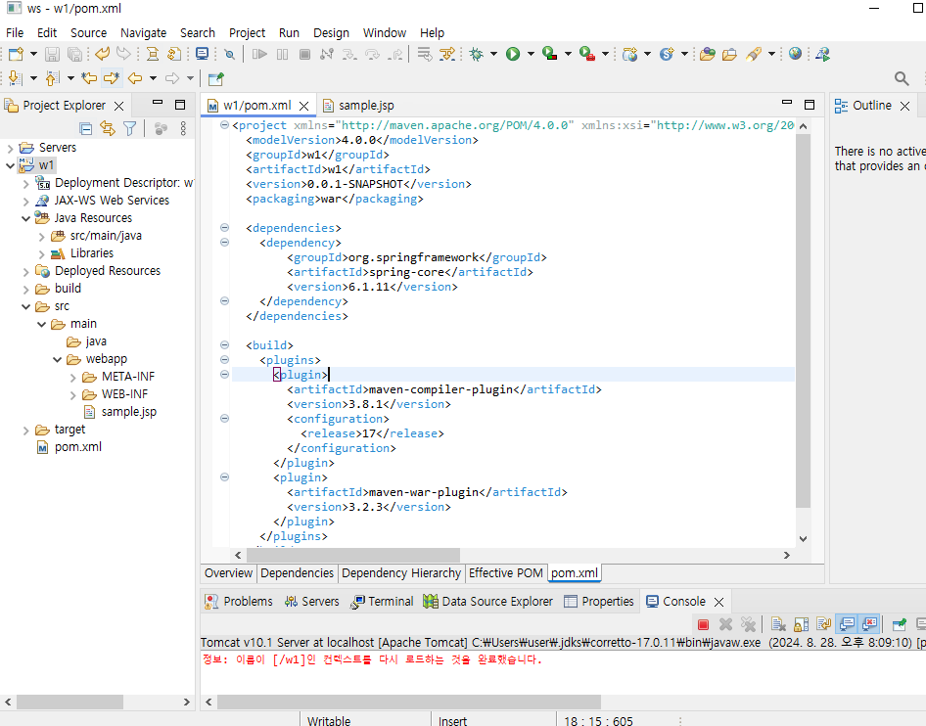Click the toolbar Search magnifier icon
The image size is (926, 726).
tap(902, 78)
